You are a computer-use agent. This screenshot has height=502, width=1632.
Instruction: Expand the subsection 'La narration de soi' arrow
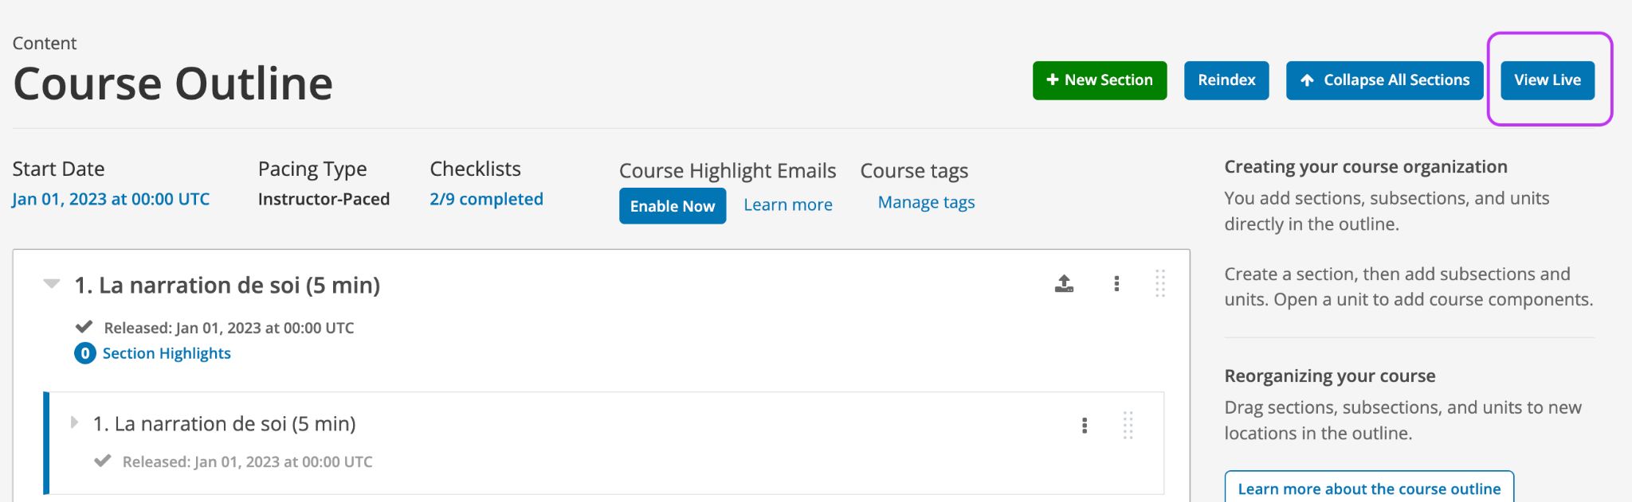tap(74, 422)
